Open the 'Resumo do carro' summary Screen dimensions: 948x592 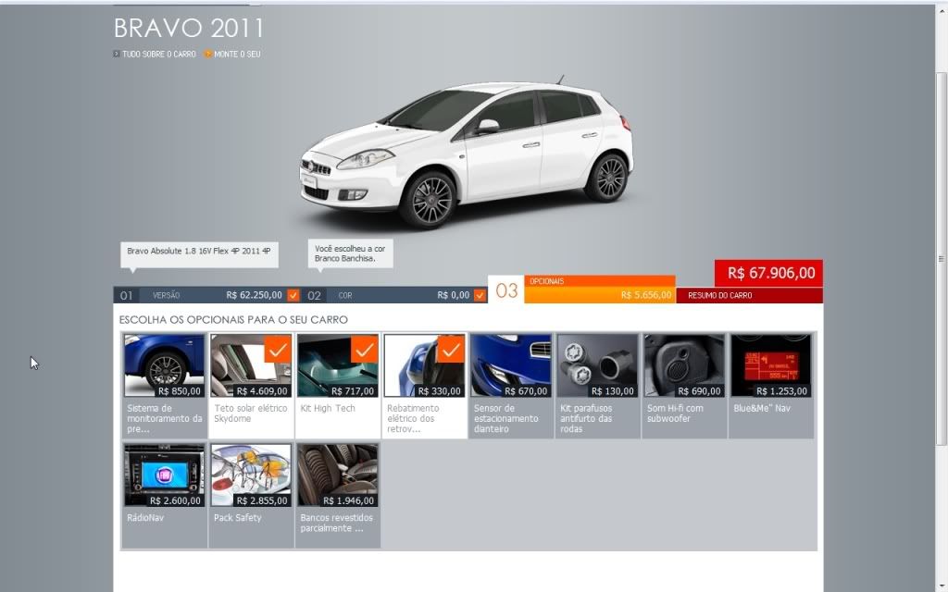[x=749, y=295]
